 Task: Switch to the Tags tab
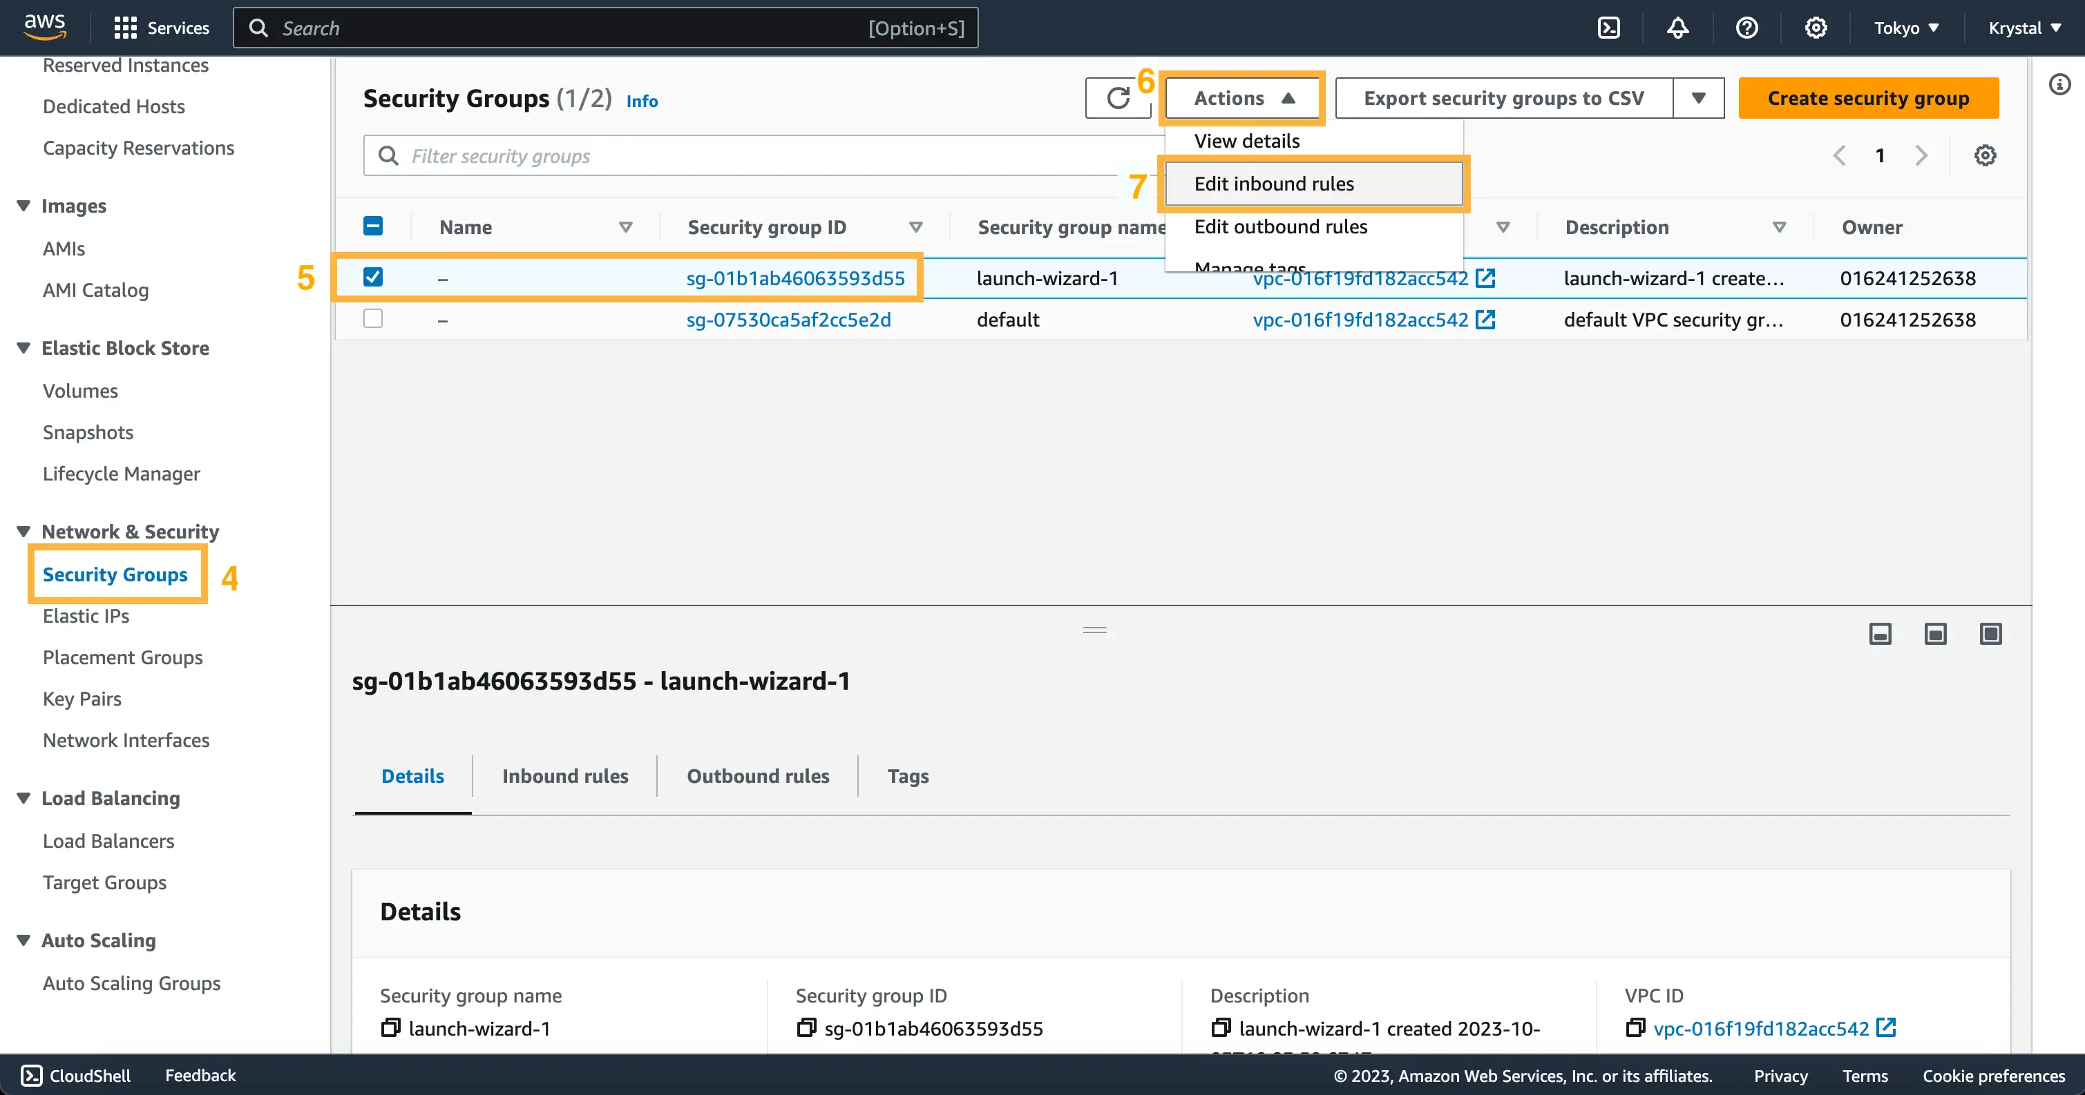tap(907, 776)
